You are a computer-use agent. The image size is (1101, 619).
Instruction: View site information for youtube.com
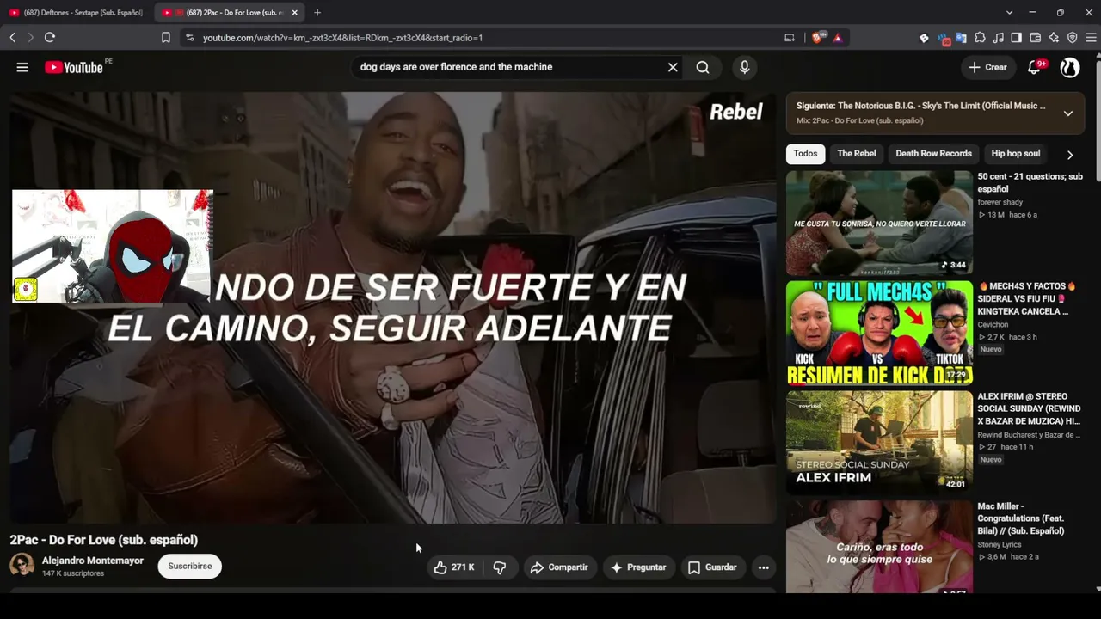coord(190,38)
